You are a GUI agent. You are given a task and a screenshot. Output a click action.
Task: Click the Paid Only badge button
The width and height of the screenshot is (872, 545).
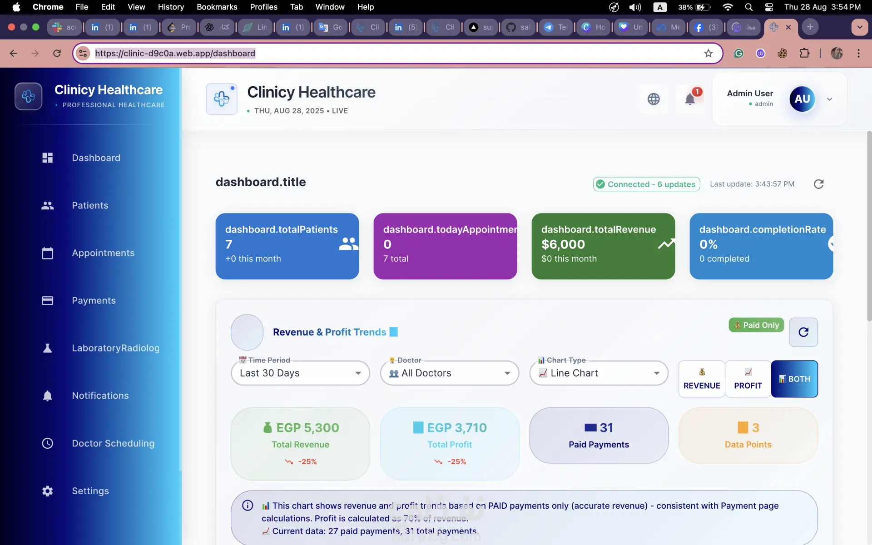click(756, 325)
